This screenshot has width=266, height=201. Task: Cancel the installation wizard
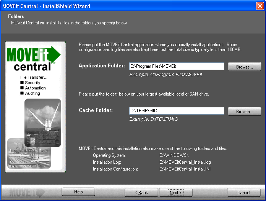click(244, 193)
